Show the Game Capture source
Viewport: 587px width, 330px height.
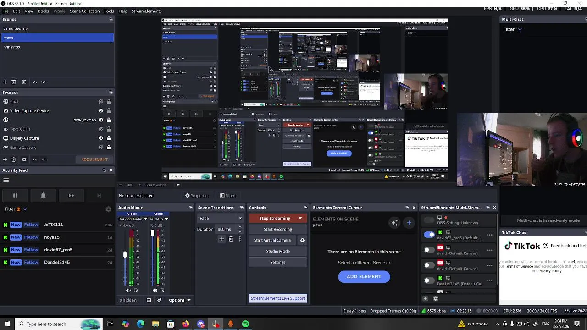(101, 148)
